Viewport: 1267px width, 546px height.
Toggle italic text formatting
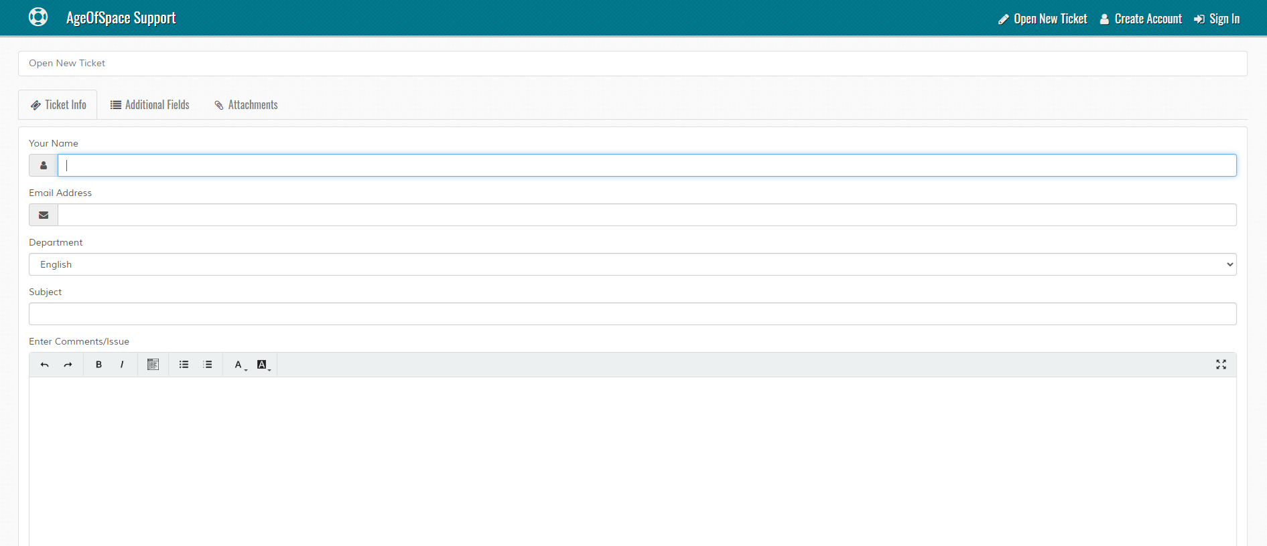tap(121, 365)
